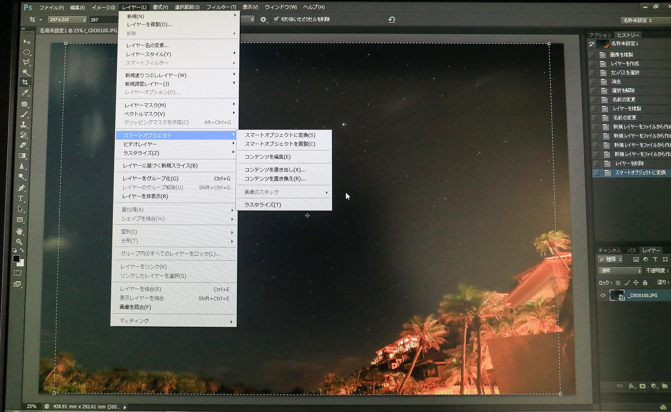This screenshot has height=412, width=671.
Task: Open the 通常 blend mode dropdown
Action: pyautogui.click(x=620, y=271)
